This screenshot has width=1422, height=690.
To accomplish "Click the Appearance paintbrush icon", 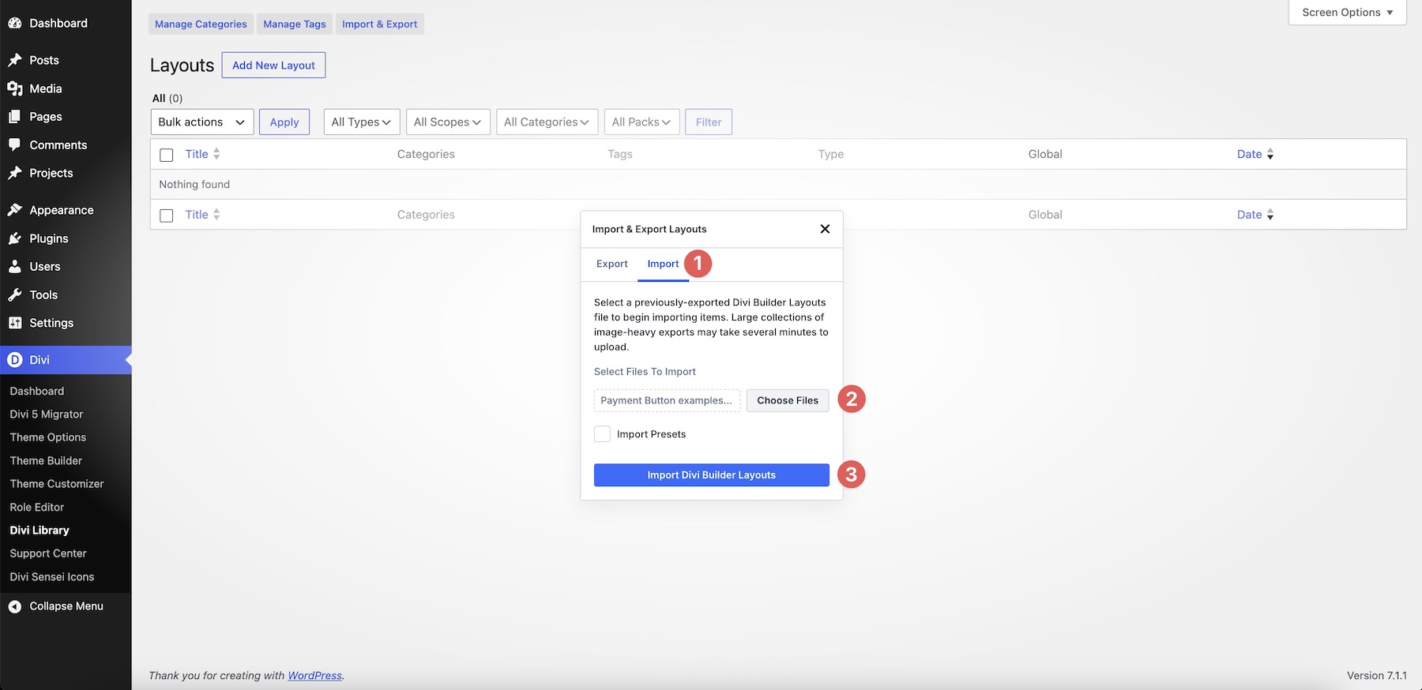I will pyautogui.click(x=14, y=210).
